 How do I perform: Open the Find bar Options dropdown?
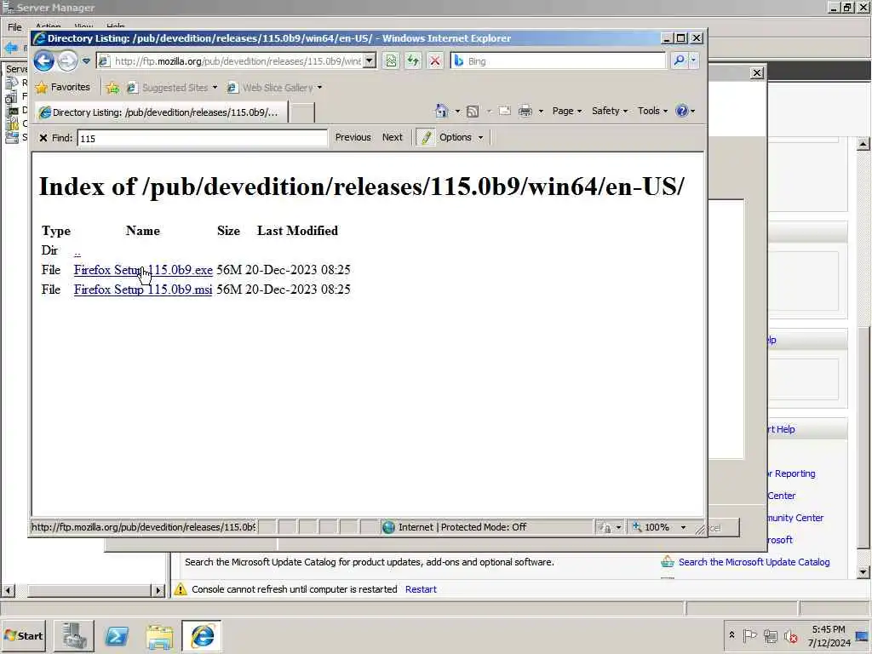(461, 137)
